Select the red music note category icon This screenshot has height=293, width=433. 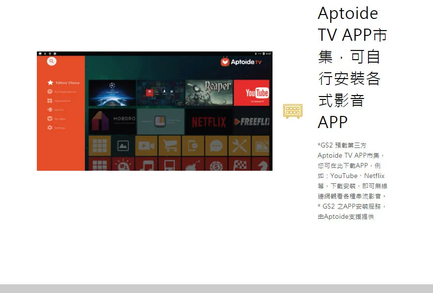click(x=146, y=164)
